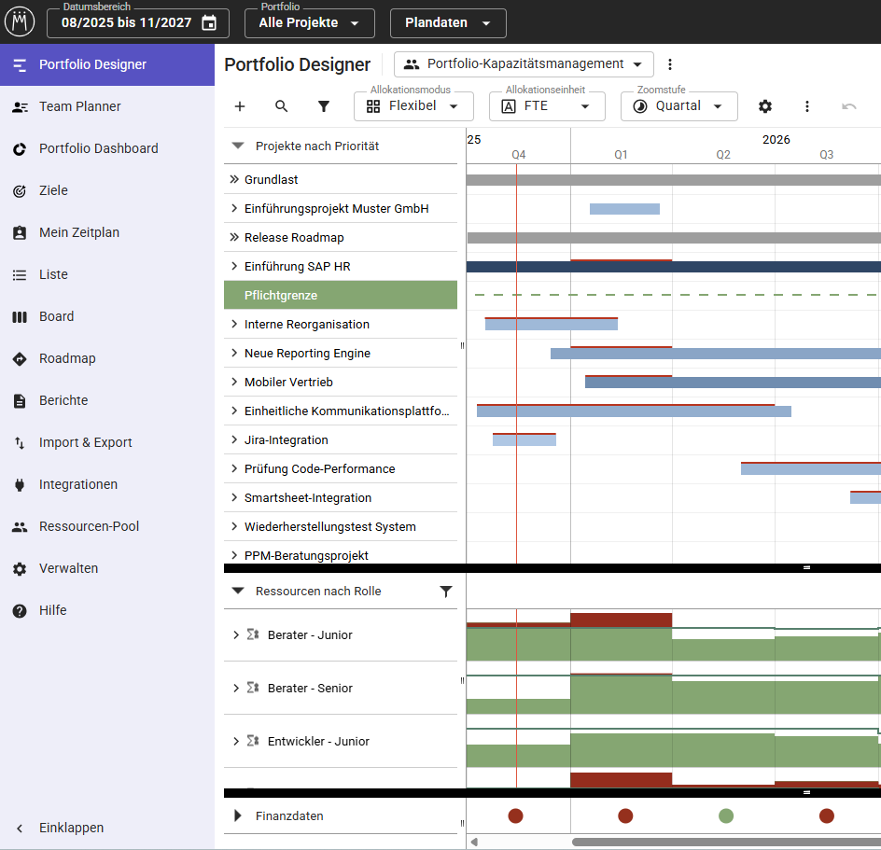The height and width of the screenshot is (850, 881).
Task: Filter resources by role funnel icon
Action: [446, 592]
